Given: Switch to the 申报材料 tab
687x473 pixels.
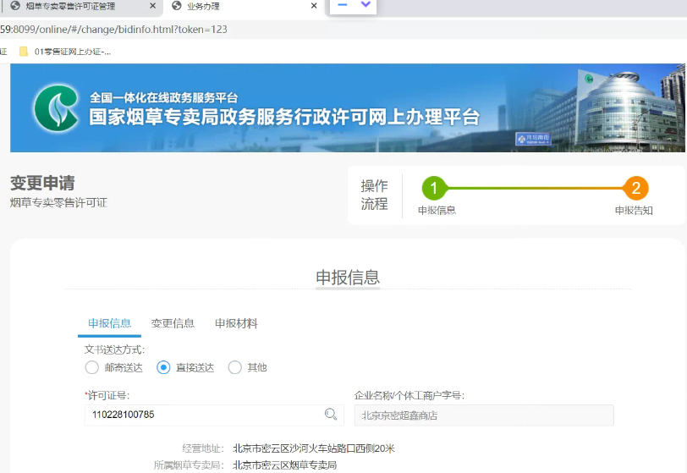Looking at the screenshot, I should 236,323.
